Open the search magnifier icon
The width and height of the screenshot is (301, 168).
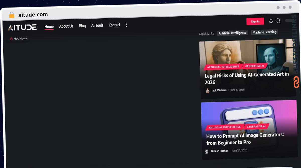tap(278, 21)
